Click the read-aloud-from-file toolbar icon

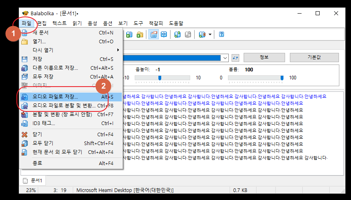129,34
